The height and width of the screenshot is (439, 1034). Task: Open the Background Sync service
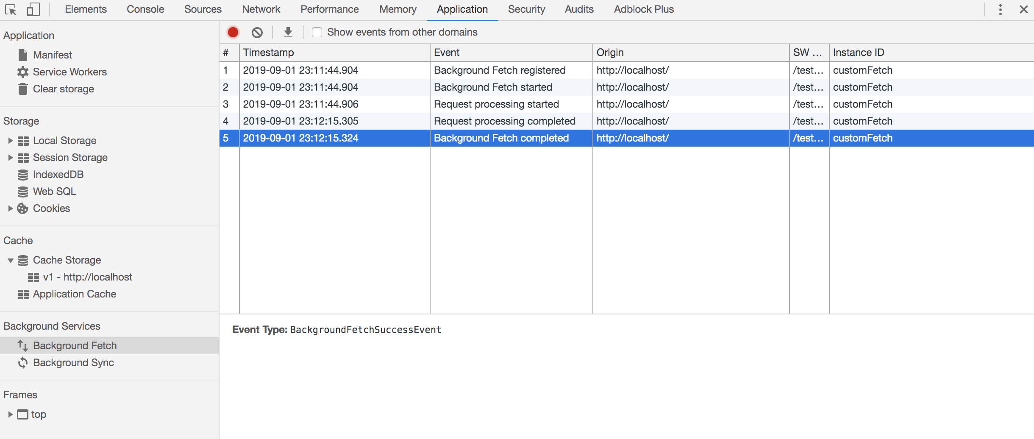point(73,363)
